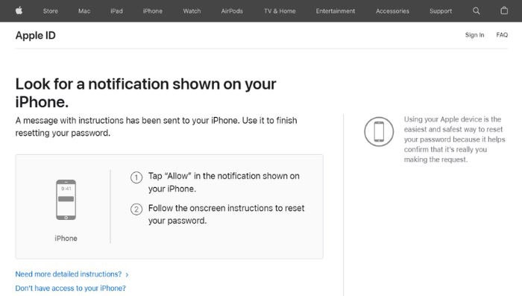Screen dimensions: 522x296
Task: Open the Mac menu
Action: 84,11
